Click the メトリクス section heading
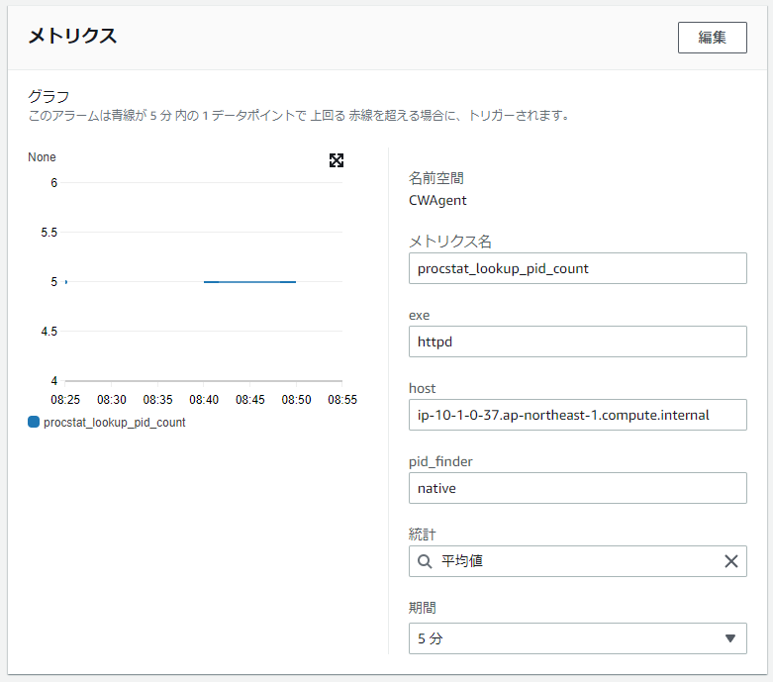The height and width of the screenshot is (682, 773). 72,36
